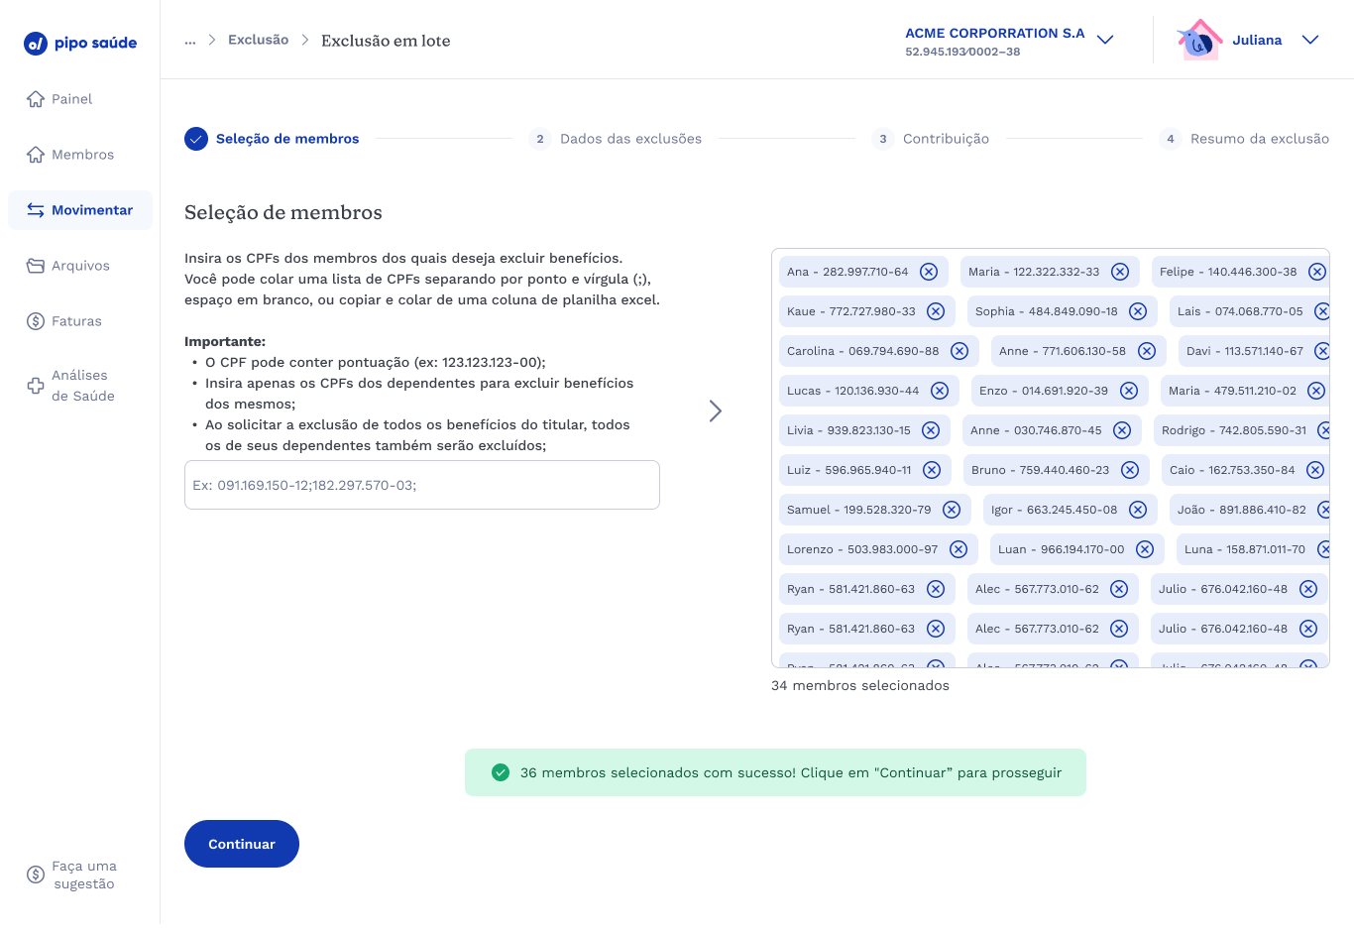Remove Lorenzo chip from the list
Screen dimensions: 1354x934
tap(959, 549)
